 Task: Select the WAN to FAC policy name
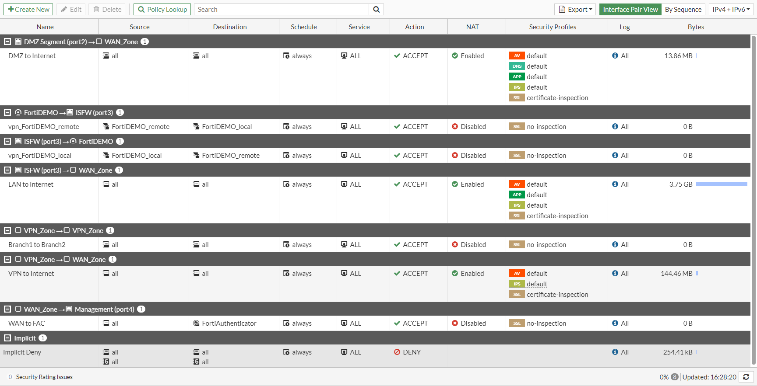pos(26,323)
